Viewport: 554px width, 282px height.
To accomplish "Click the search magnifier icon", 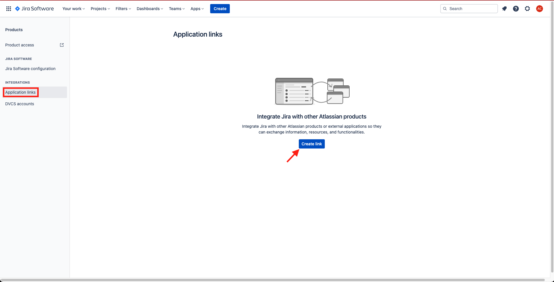I will (x=445, y=9).
